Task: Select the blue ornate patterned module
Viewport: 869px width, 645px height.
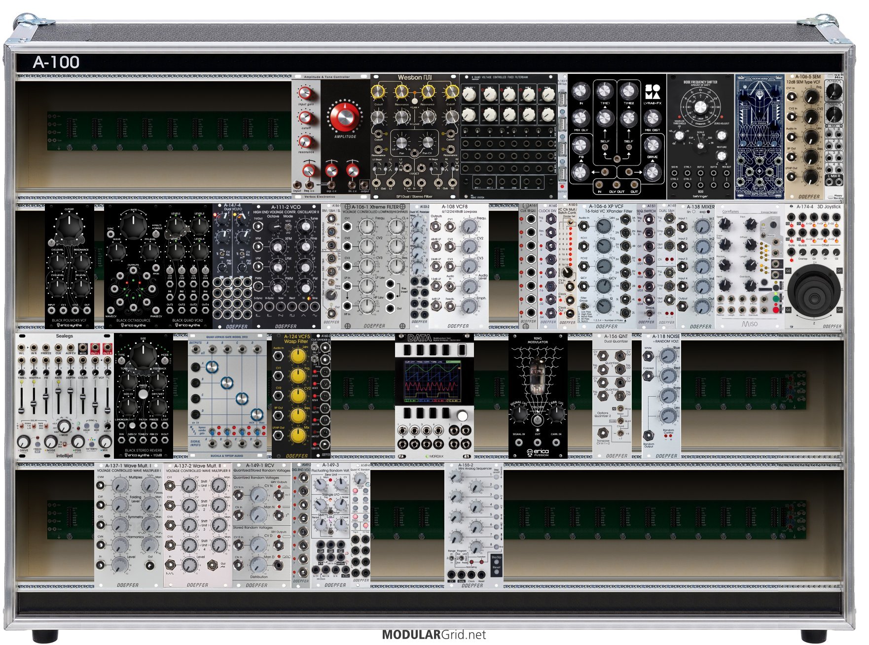Action: coord(760,136)
